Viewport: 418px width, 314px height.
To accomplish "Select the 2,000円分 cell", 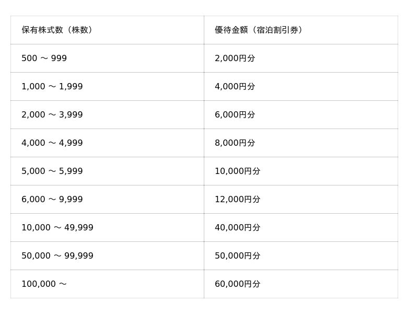I will pos(235,59).
